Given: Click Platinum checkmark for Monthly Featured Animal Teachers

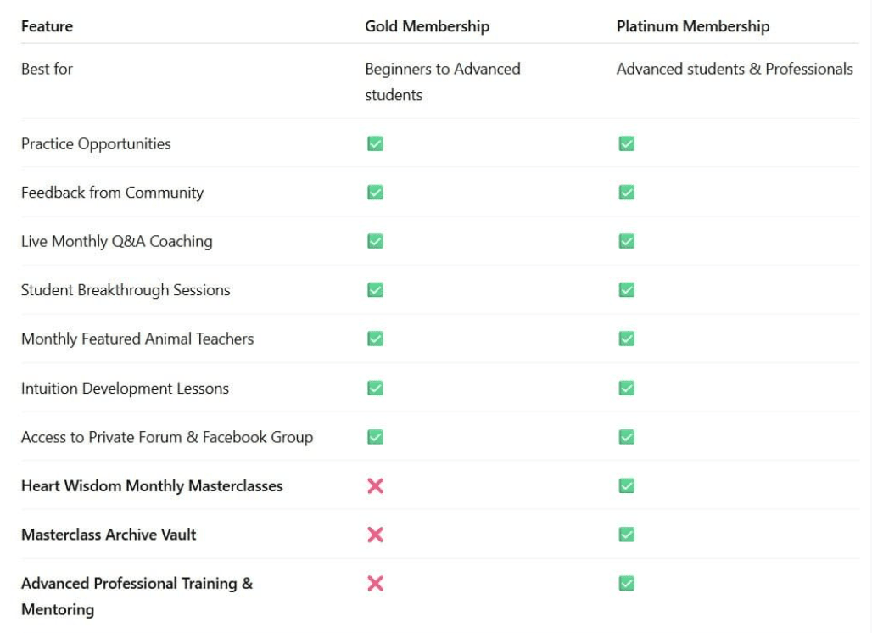Looking at the screenshot, I should [x=627, y=339].
